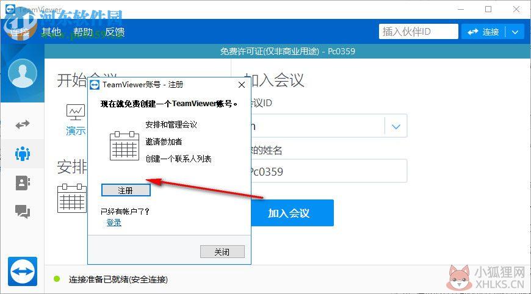Image resolution: width=531 pixels, height=294 pixels.
Task: Open the 反馈 menu
Action: pyautogui.click(x=115, y=32)
